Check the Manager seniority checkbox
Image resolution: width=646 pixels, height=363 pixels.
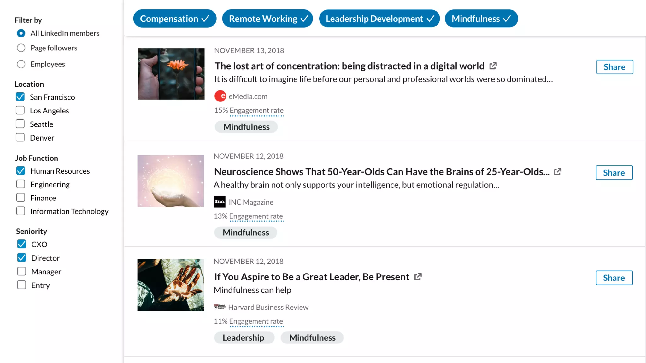point(21,271)
